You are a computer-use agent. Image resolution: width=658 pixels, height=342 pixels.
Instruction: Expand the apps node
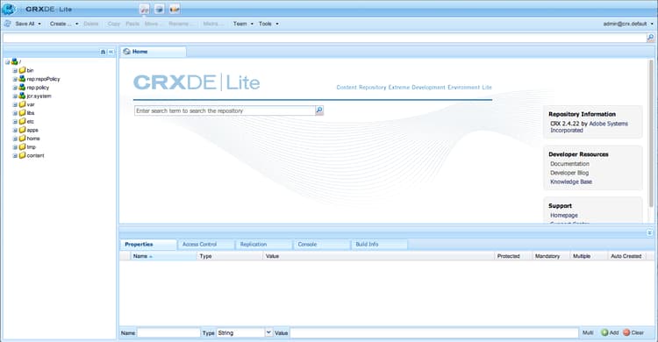click(15, 130)
